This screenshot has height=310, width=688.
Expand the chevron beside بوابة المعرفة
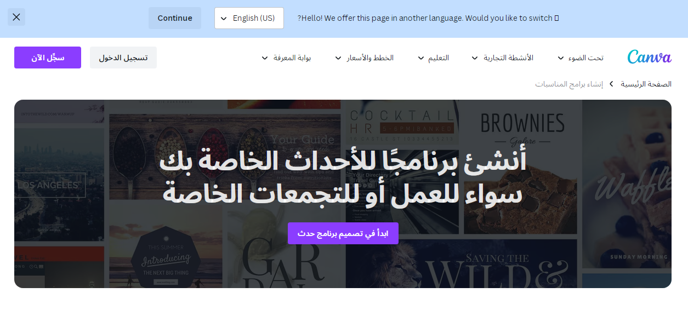(x=265, y=58)
